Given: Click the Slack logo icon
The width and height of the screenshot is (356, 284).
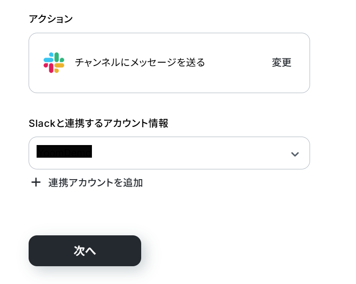Looking at the screenshot, I should pos(54,63).
